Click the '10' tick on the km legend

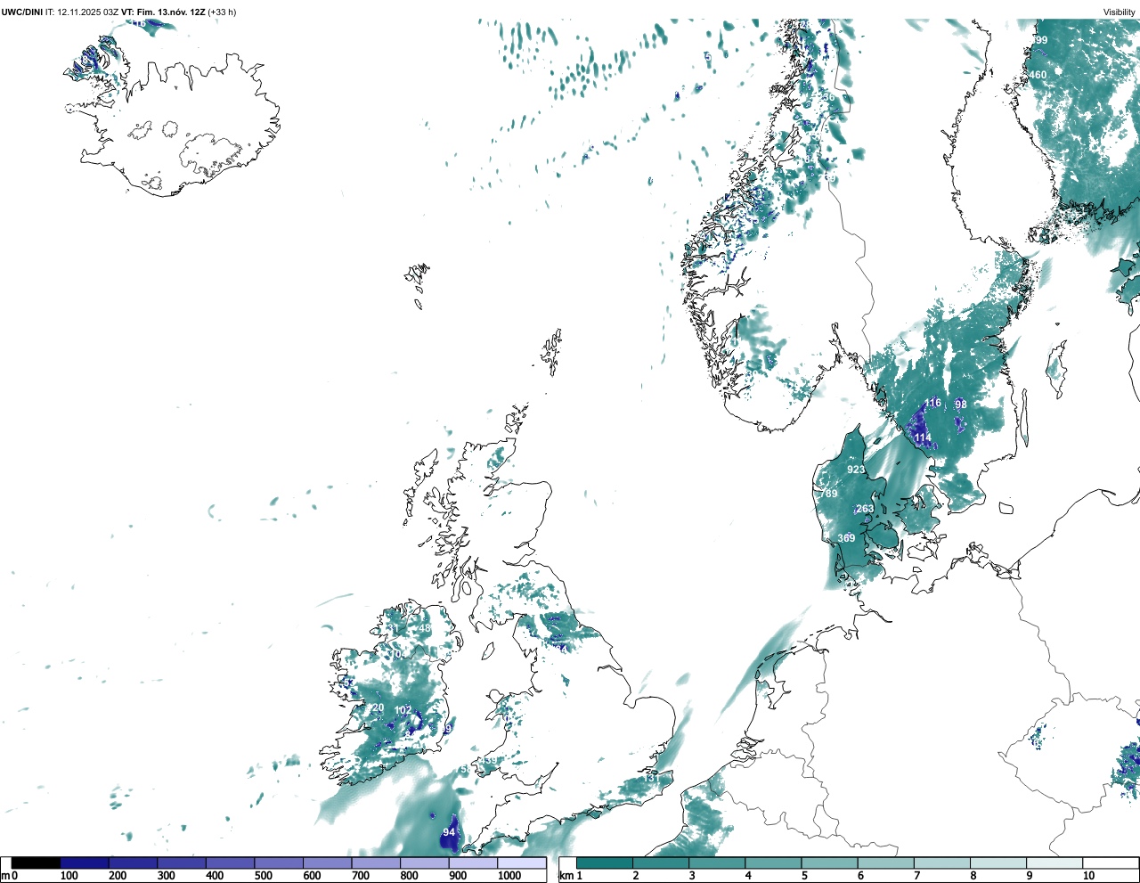tap(1088, 876)
